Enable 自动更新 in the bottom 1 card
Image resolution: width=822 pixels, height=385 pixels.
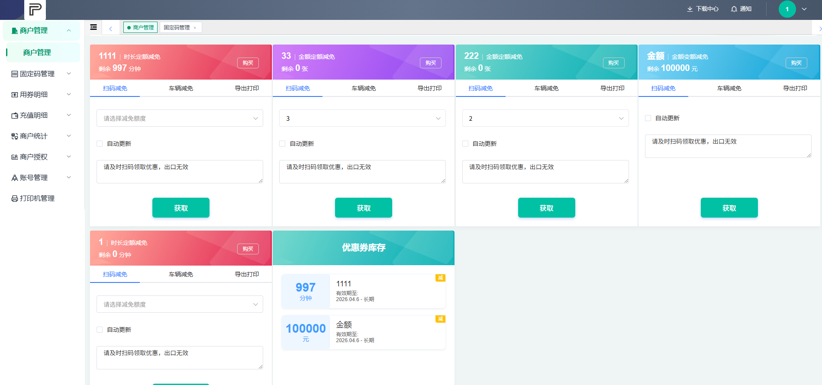(x=100, y=330)
